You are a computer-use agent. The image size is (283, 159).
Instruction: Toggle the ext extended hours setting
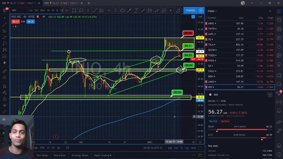[x=176, y=148]
